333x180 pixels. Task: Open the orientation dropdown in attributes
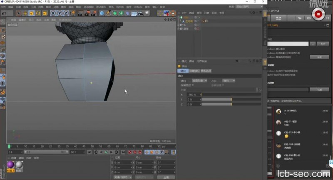229,81
